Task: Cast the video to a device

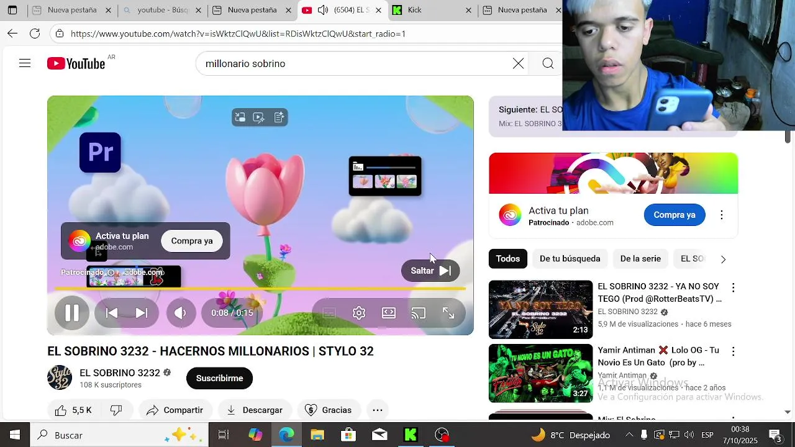Action: 419,313
